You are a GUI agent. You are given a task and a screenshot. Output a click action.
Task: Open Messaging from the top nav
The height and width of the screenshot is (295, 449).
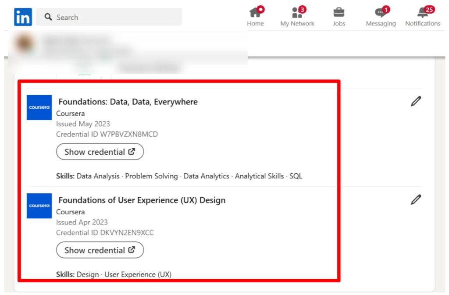point(381,17)
